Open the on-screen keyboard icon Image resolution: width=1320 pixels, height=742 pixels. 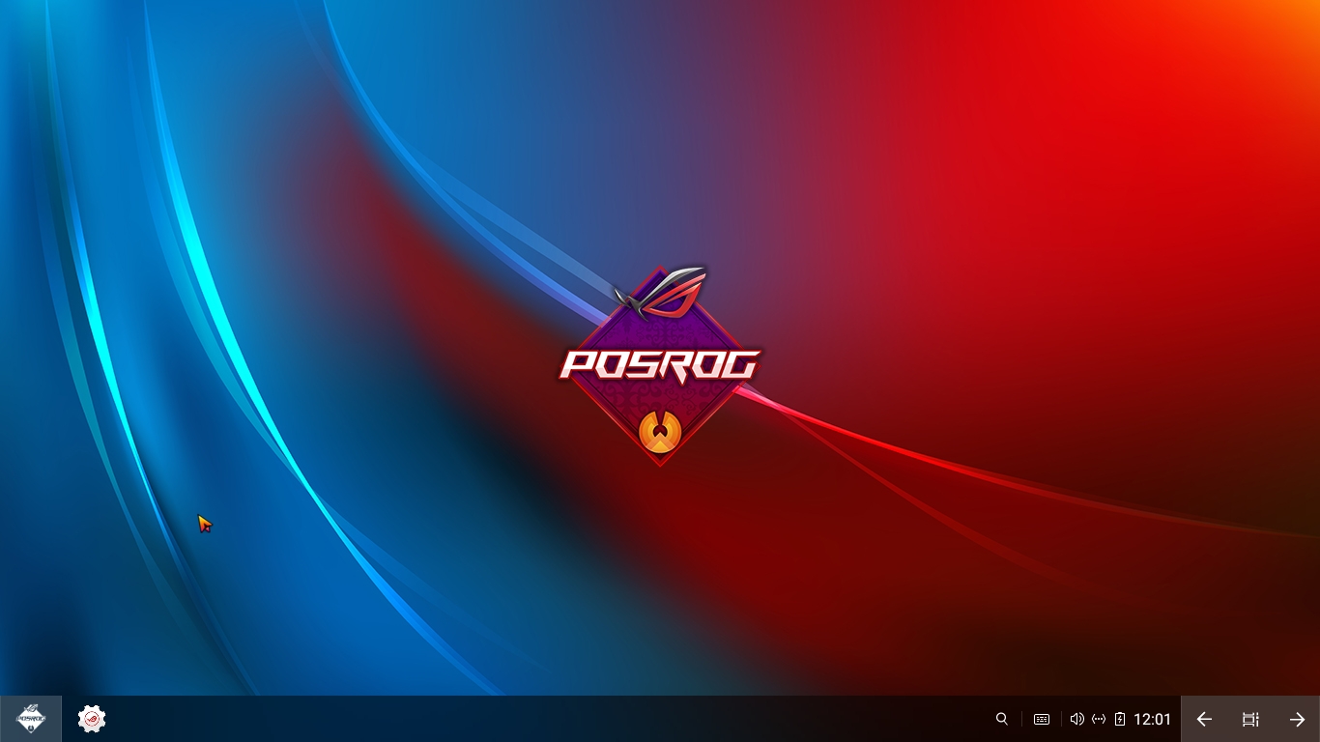coord(1042,719)
